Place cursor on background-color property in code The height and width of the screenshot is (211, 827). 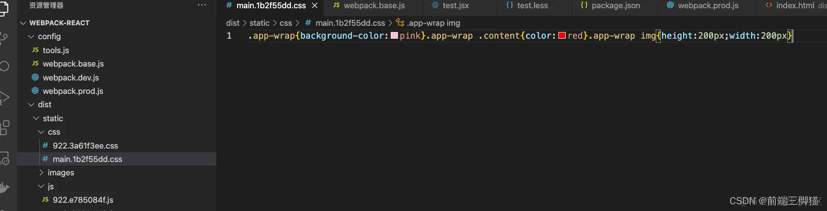(x=342, y=36)
